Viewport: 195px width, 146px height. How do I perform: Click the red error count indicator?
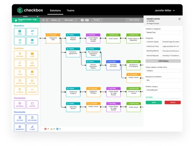46,129
